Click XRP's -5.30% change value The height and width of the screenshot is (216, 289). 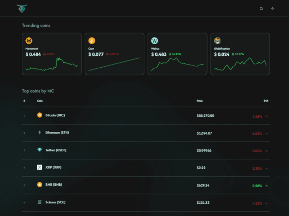(257, 168)
